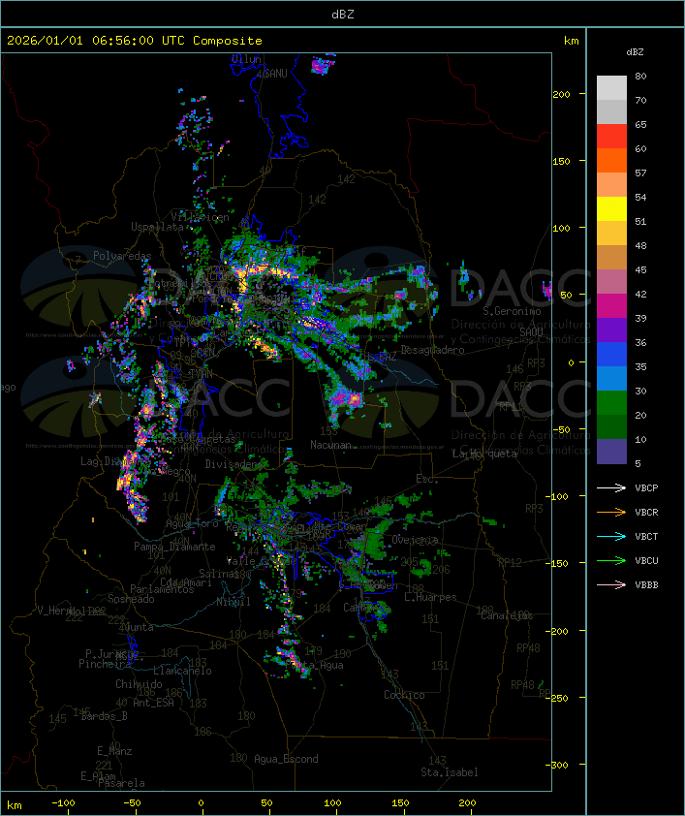Screen dimensions: 685x816
Task: Pick the tan 45-48 dBZ legend swatch
Action: (x=611, y=257)
